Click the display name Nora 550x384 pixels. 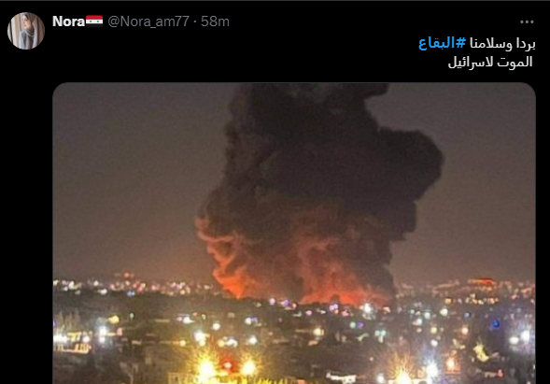tap(68, 21)
